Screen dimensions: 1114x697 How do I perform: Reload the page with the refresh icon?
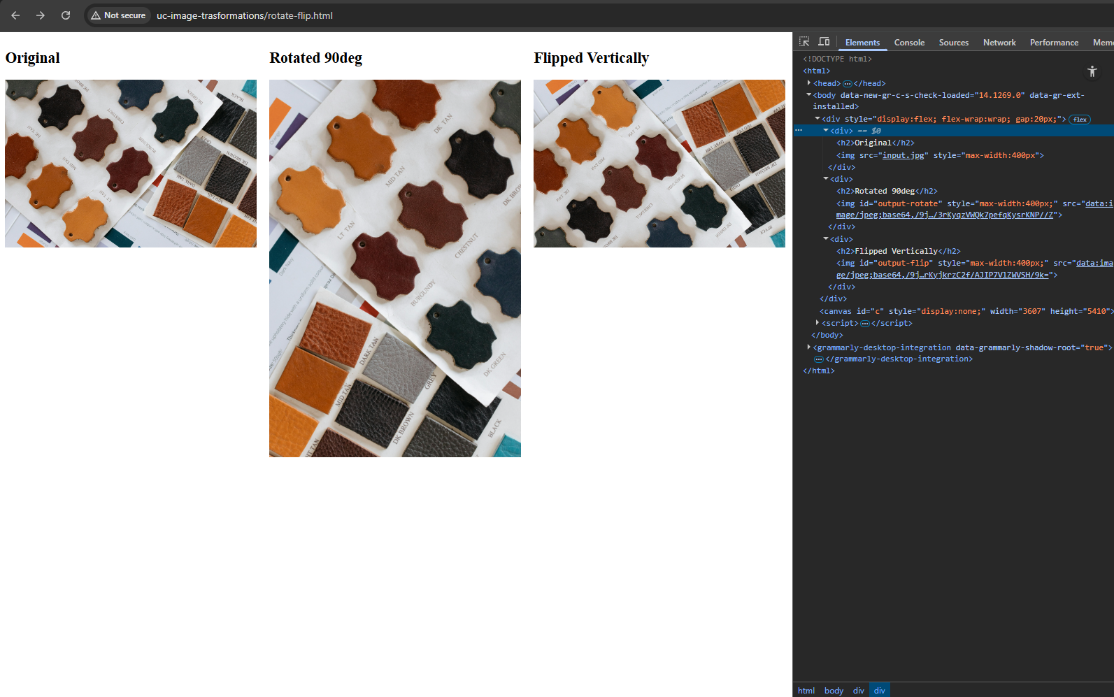[66, 15]
